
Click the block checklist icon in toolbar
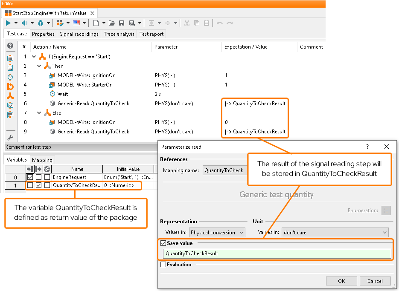tap(60, 23)
